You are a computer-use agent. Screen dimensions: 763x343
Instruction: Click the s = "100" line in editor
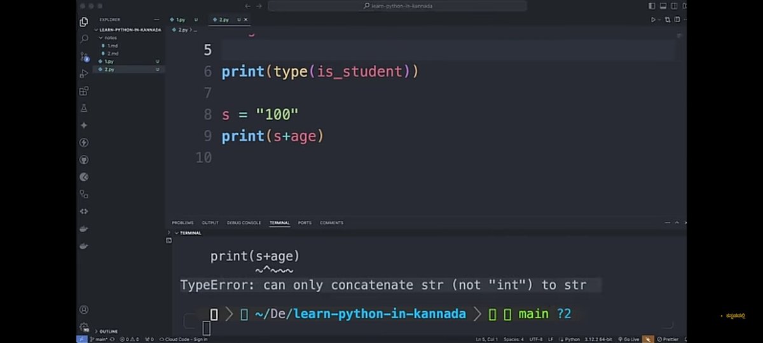point(260,115)
